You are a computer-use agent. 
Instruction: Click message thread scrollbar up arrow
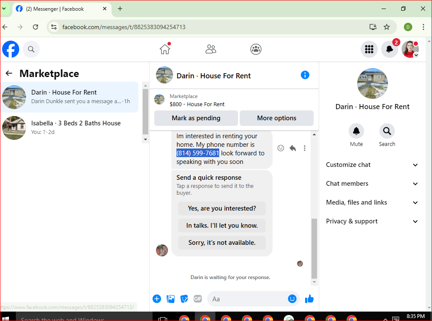click(314, 135)
